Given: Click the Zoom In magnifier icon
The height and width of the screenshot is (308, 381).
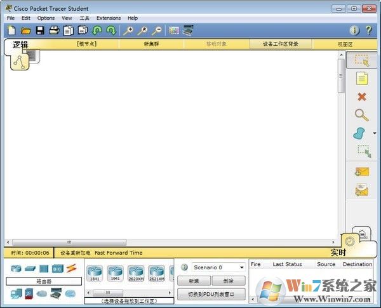Looking at the screenshot, I should click(128, 30).
